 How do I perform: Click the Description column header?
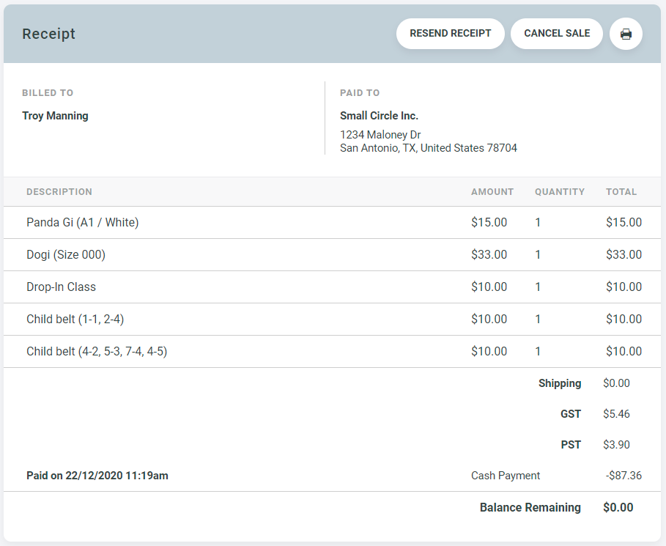point(59,192)
